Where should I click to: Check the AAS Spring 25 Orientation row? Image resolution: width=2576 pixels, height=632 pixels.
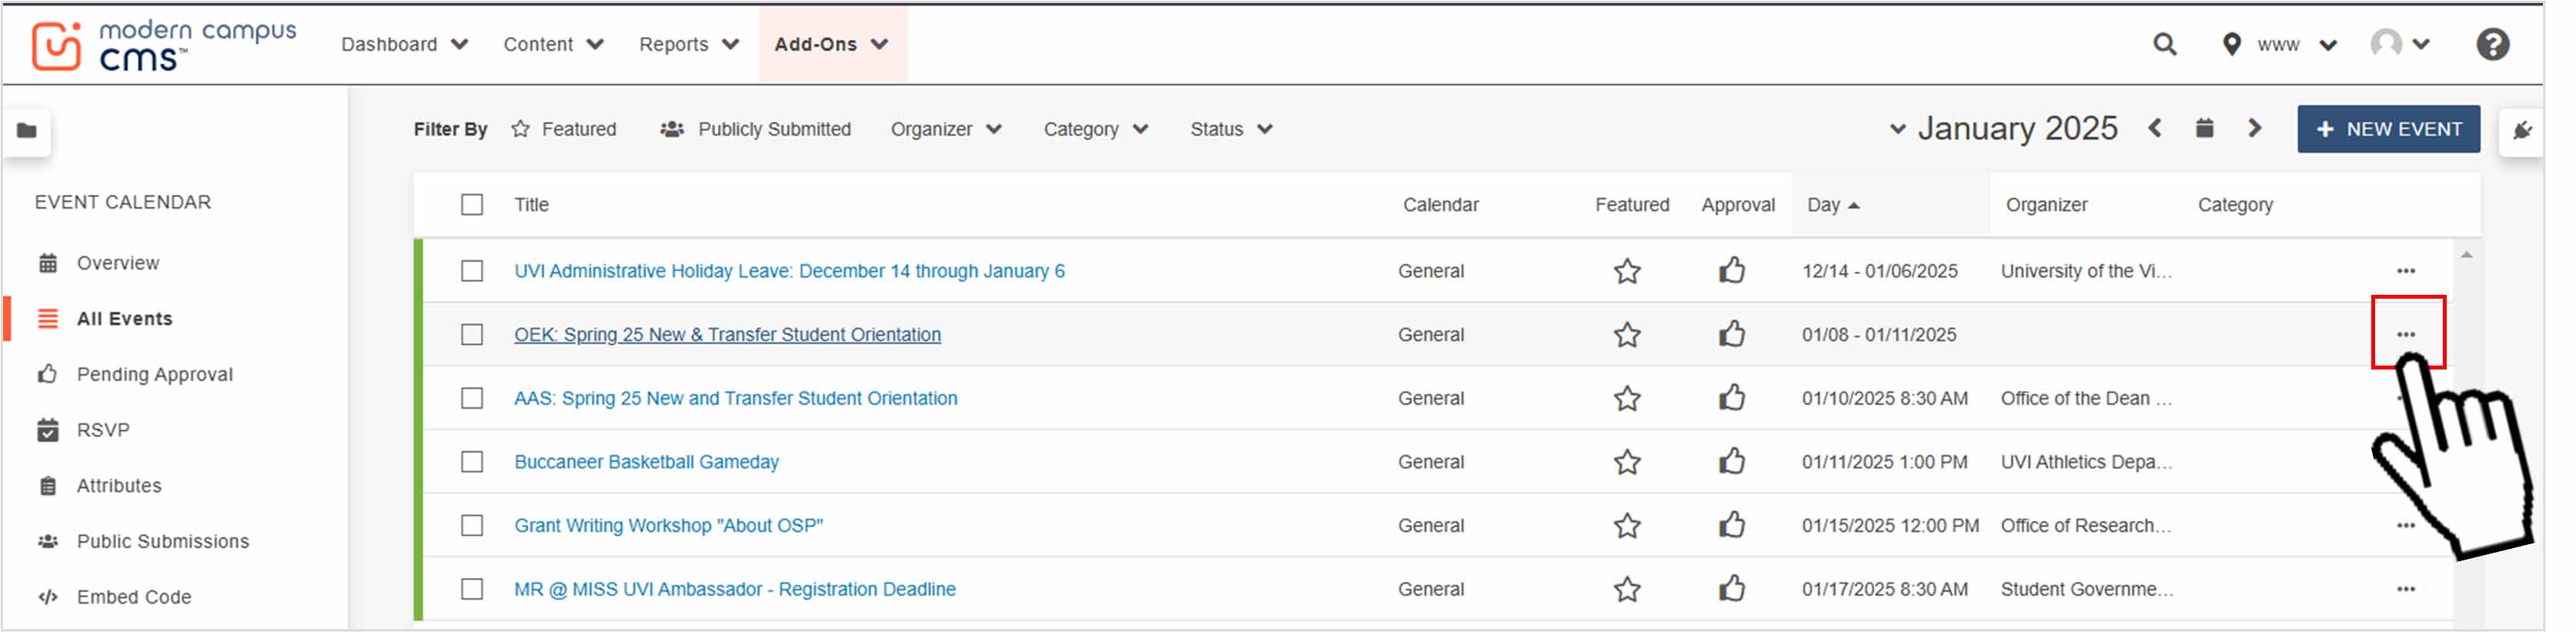(x=472, y=399)
